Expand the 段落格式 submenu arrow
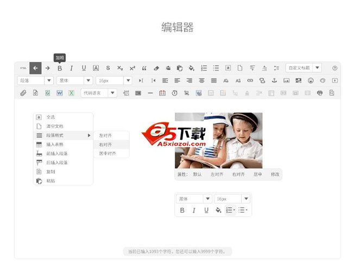Viewport: 353px width, 273px height. (x=89, y=135)
